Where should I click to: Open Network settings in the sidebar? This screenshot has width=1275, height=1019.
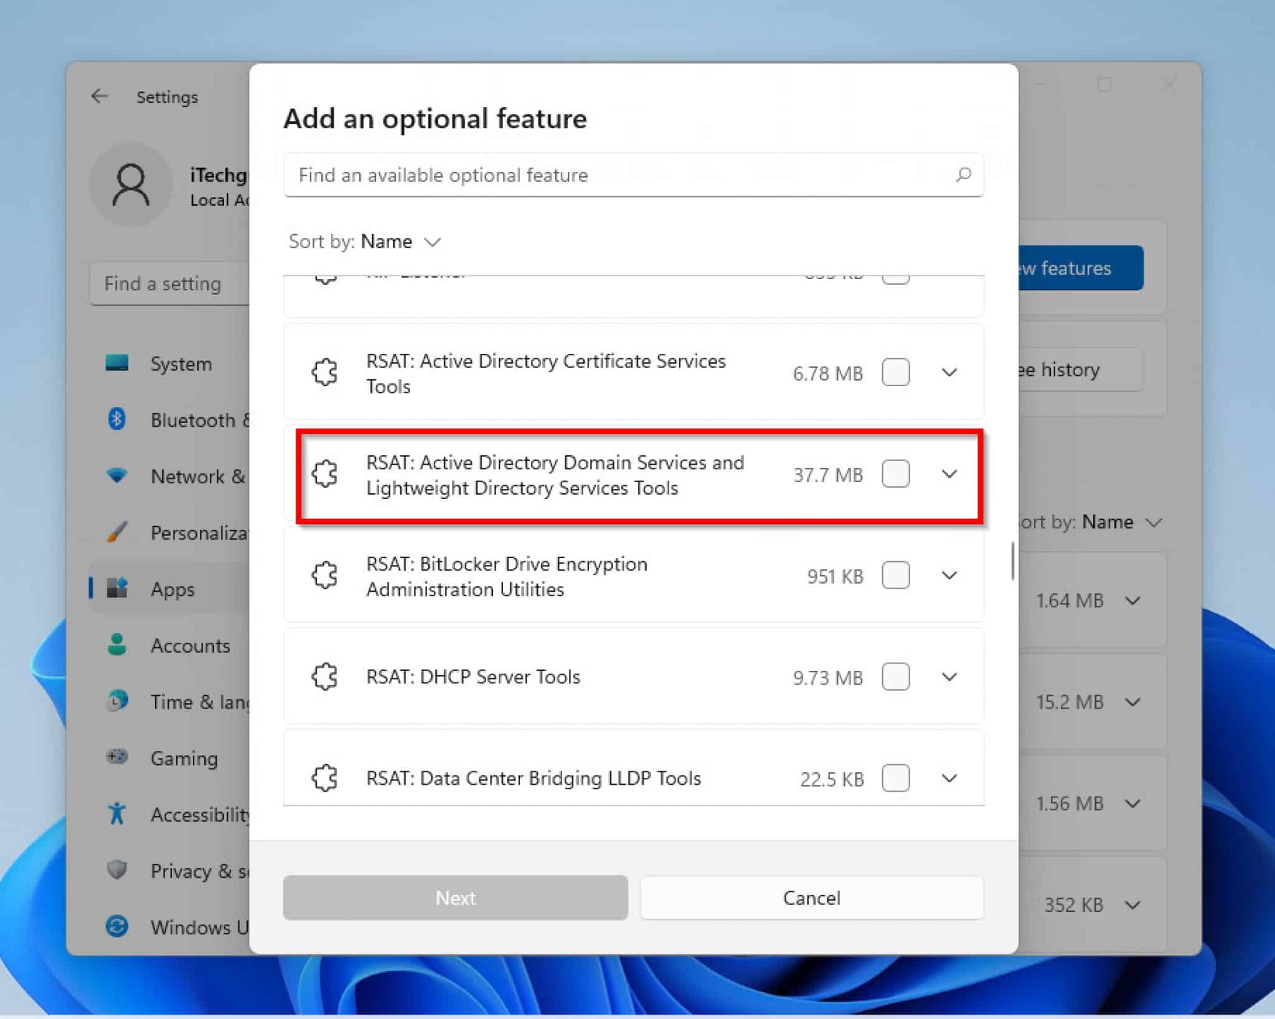(169, 476)
